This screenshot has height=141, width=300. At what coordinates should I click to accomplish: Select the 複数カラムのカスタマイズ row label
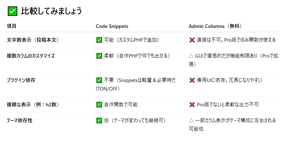(x=31, y=56)
